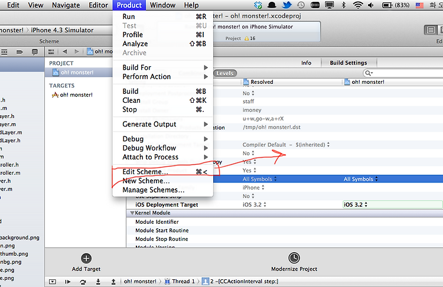This screenshot has height=287, width=443.
Task: Click the 16 warnings indicator
Action: click(x=250, y=38)
